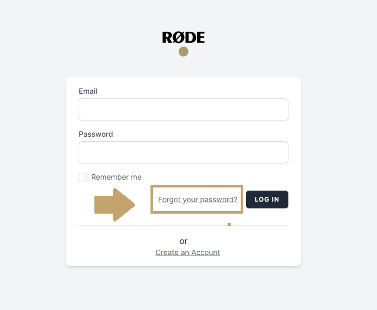This screenshot has height=310, width=377.
Task: Click the Email field label
Action: [88, 91]
